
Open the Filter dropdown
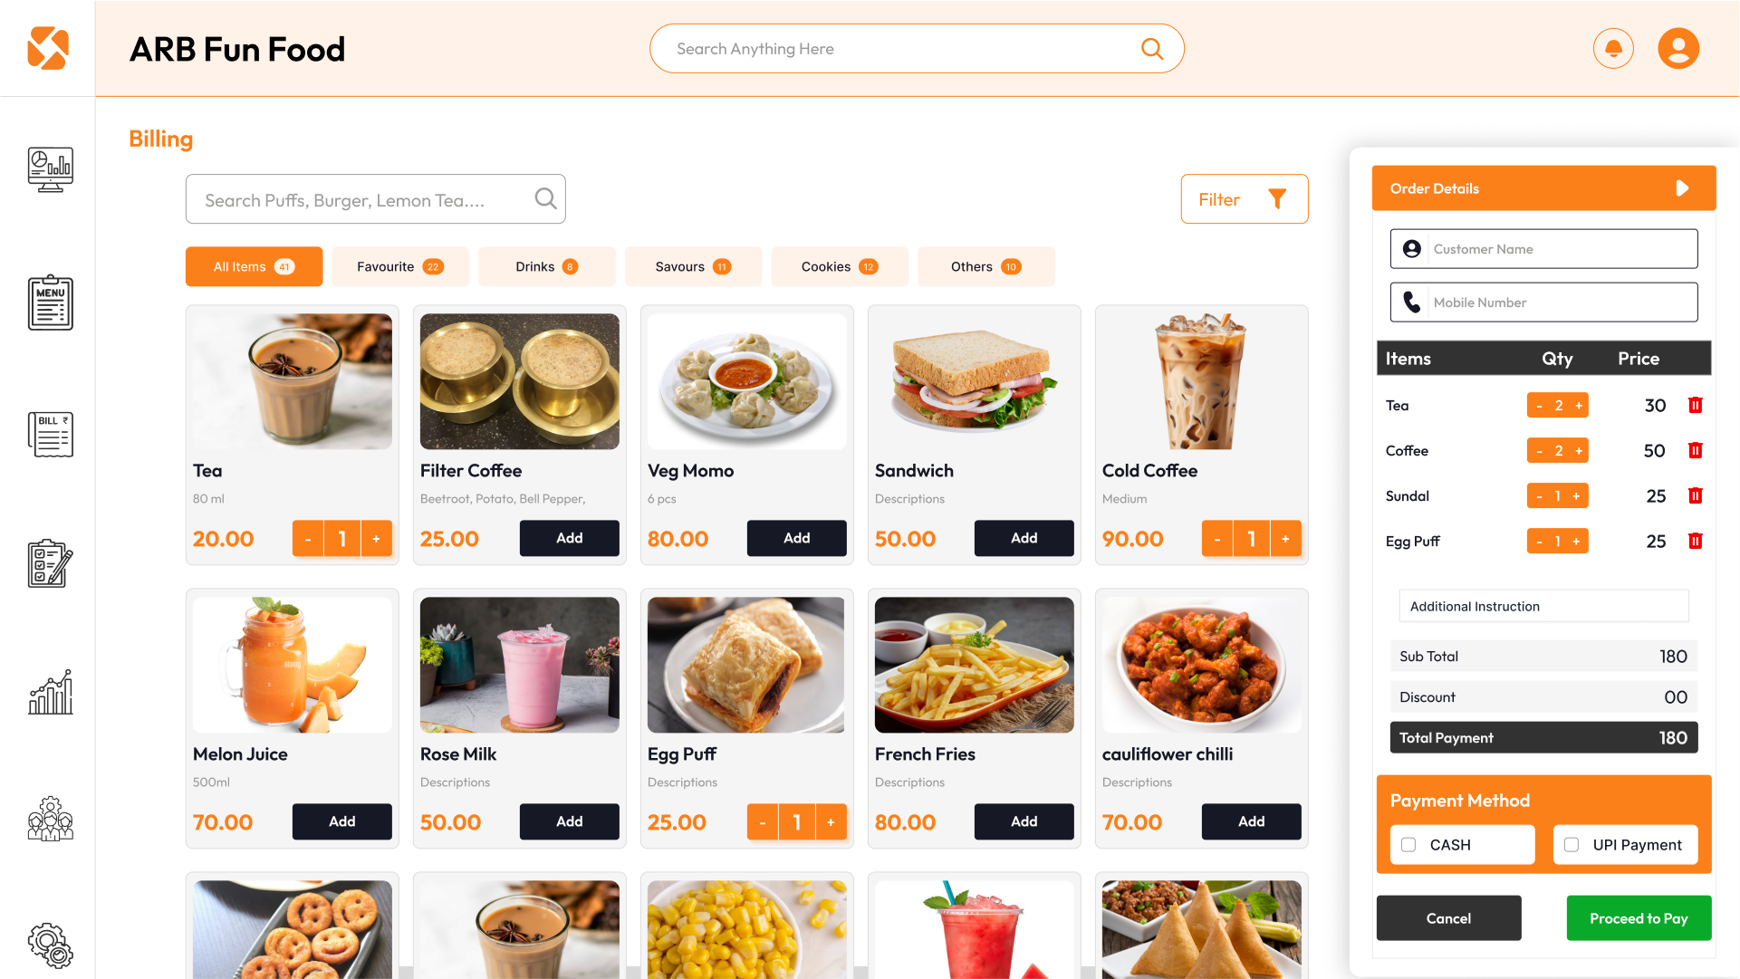coord(1244,199)
